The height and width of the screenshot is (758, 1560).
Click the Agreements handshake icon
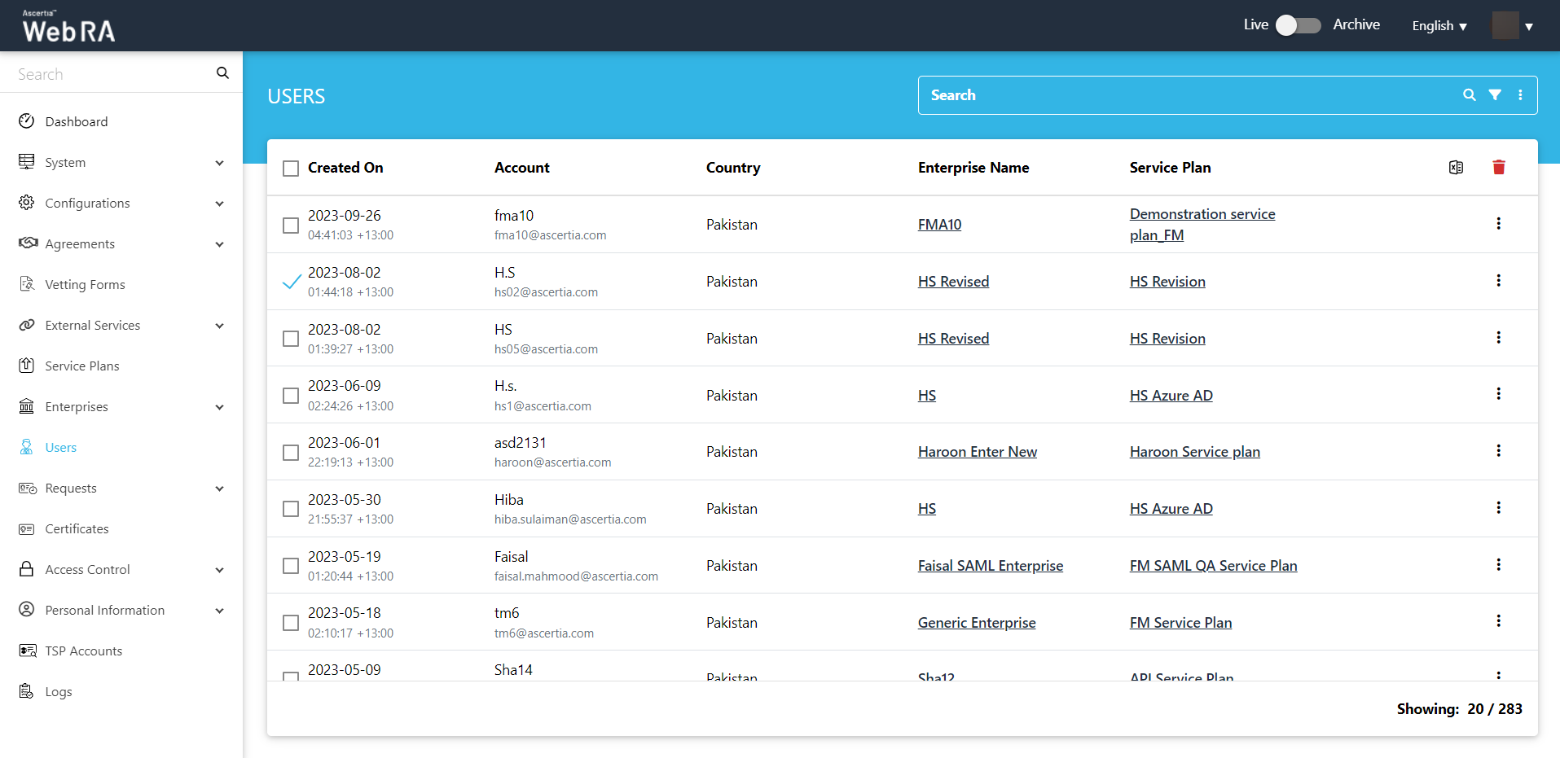28,243
